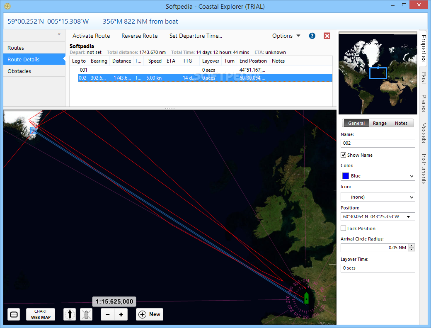This screenshot has height=328, width=431.
Task: Toggle the Show Name checkbox
Action: (x=343, y=155)
